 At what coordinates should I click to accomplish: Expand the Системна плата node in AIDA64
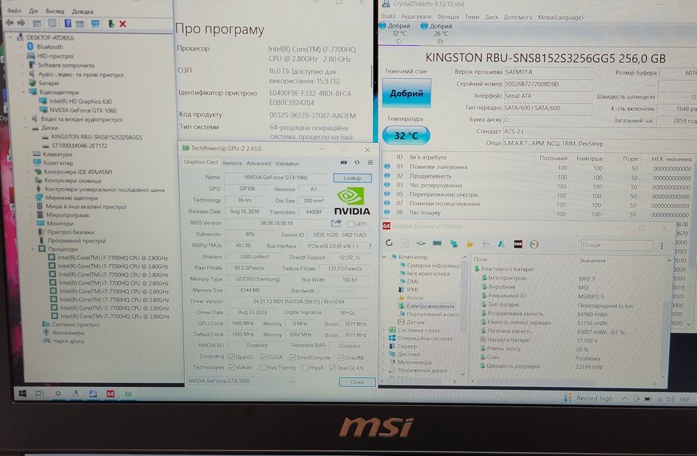point(384,330)
